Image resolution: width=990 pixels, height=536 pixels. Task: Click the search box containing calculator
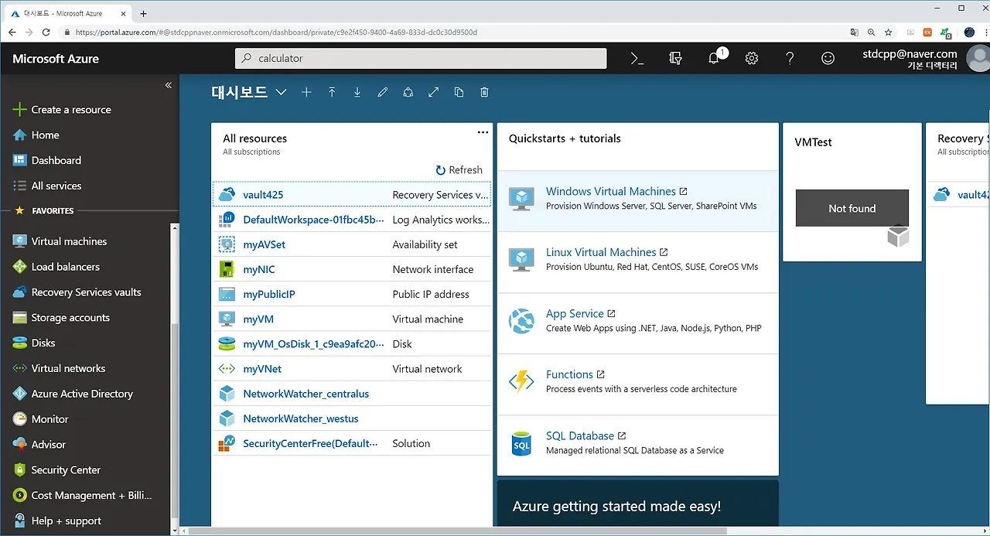click(x=421, y=58)
